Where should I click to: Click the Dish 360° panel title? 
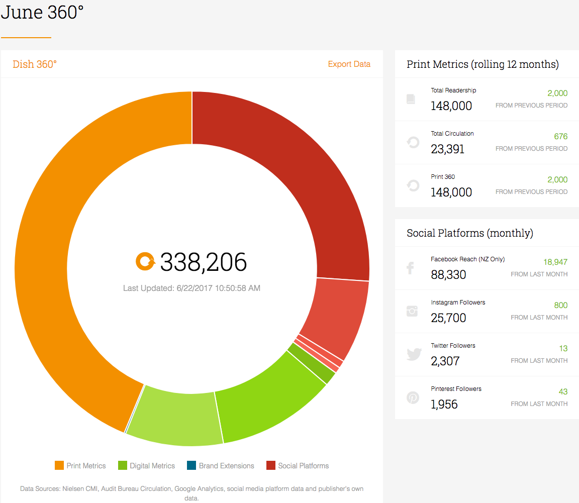tap(35, 64)
